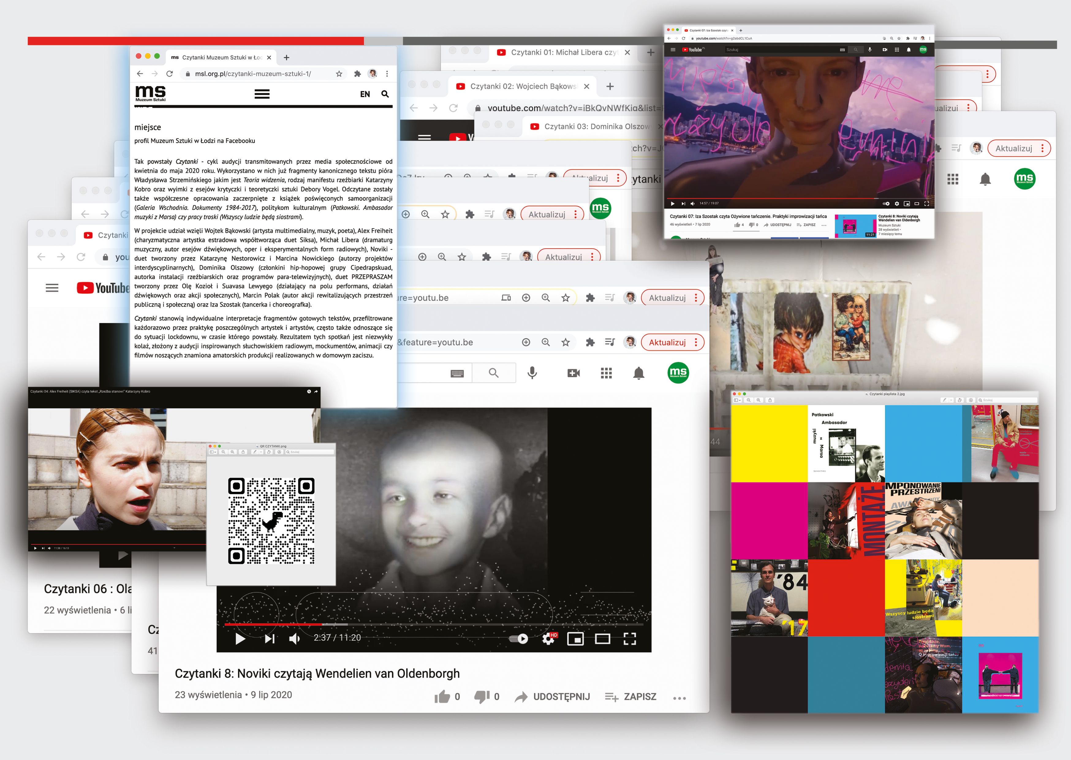Viewport: 1071px width, 760px height.
Task: Click Patkowski Ambasador cover in playlist image
Action: coord(846,443)
